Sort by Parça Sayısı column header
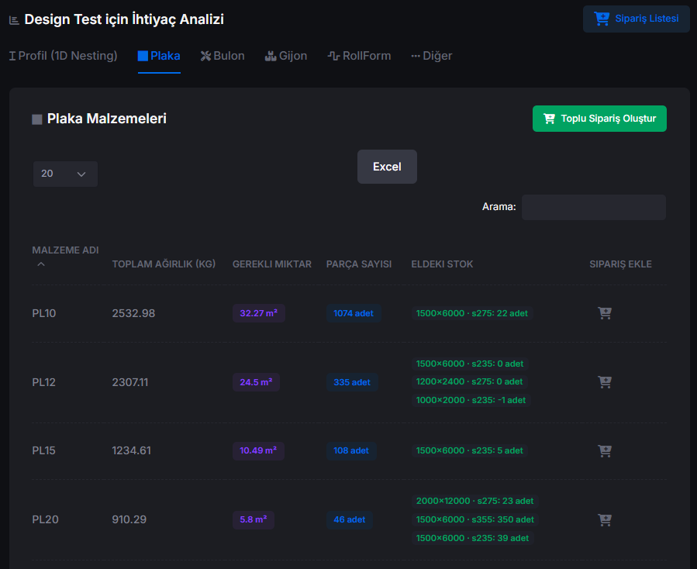The width and height of the screenshot is (697, 569). point(359,264)
